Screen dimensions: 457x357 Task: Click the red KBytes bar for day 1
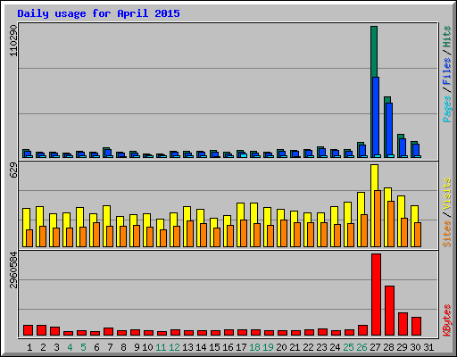coord(28,330)
